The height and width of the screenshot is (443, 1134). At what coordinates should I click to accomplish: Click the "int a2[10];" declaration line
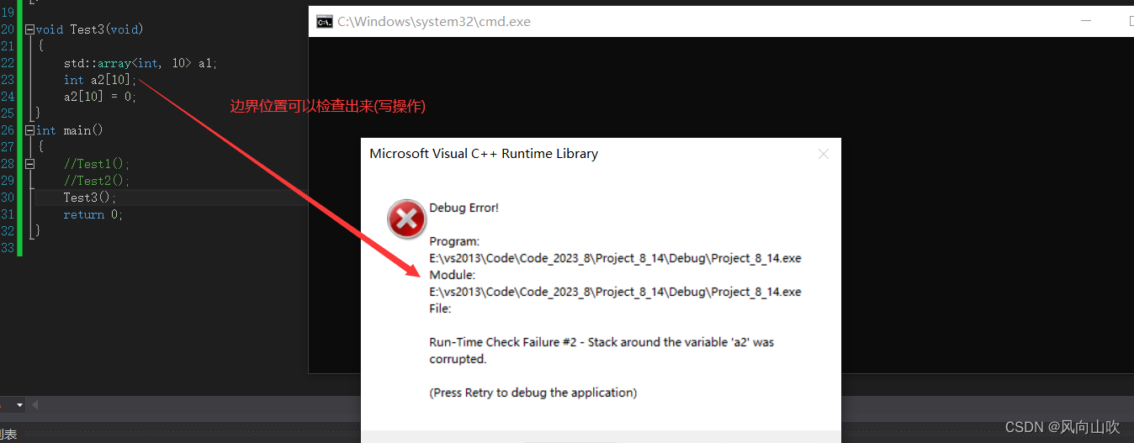[100, 80]
